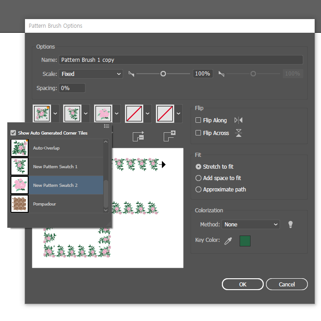Open the outer corner tile thumbnail
The width and height of the screenshot is (321, 321).
[42, 114]
